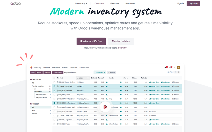
Task: Click Order Once for Large Desk Flat P row
Action: pos(154,120)
